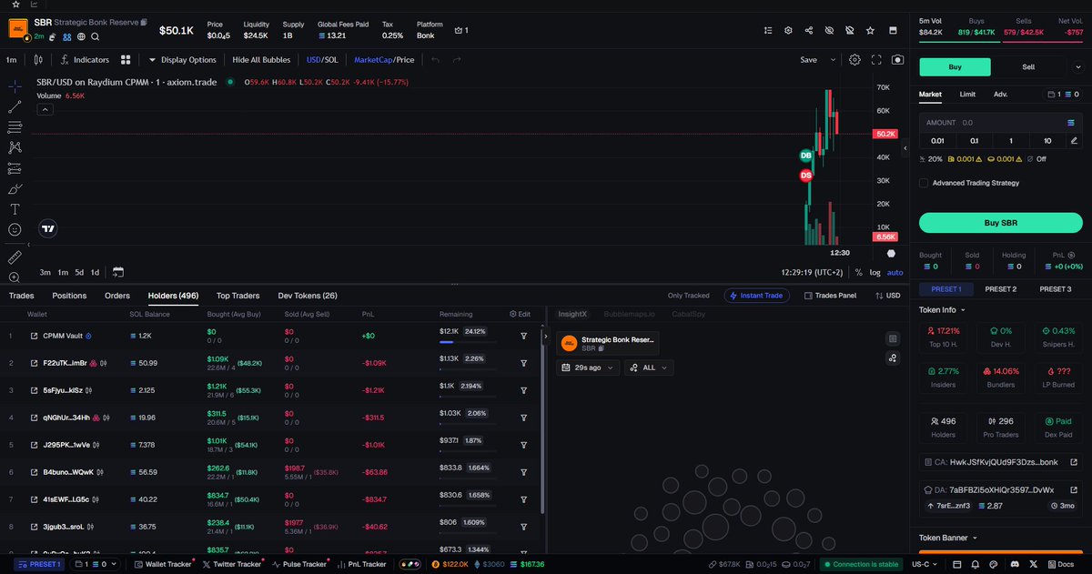Take a chart snapshot with camera icon
Screen dimensions: 1092x574
tap(898, 60)
